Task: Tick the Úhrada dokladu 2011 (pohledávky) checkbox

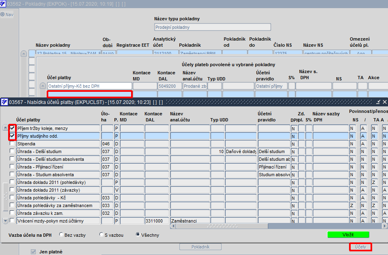Action: point(12,182)
